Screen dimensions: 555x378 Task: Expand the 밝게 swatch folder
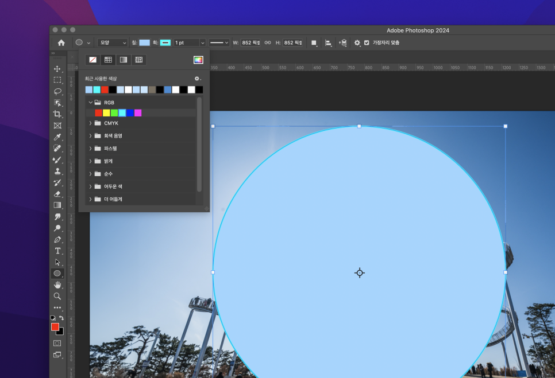click(91, 161)
